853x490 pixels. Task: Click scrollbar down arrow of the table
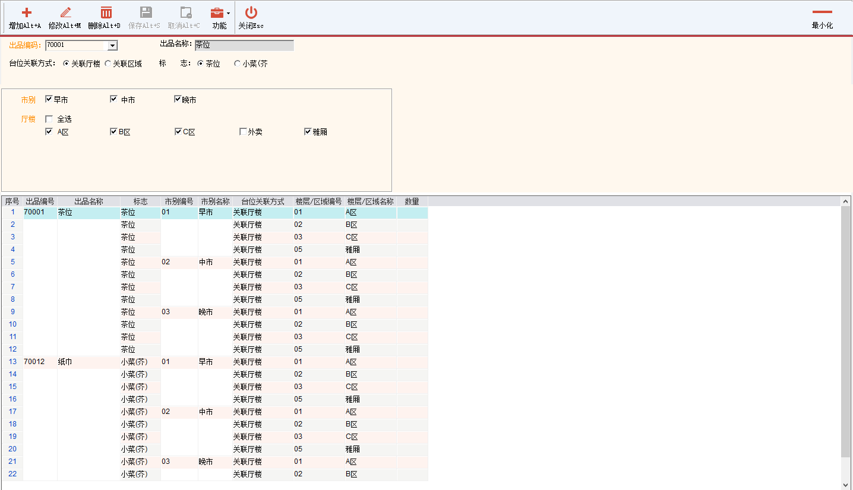[846, 485]
